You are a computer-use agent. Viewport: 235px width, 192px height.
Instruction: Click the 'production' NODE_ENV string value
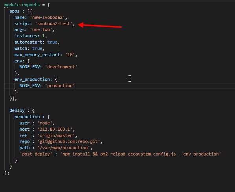60,86
